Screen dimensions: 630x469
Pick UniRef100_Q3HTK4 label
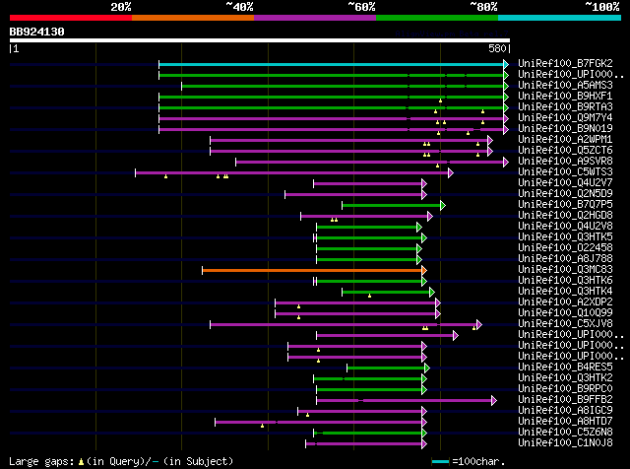[x=565, y=292]
